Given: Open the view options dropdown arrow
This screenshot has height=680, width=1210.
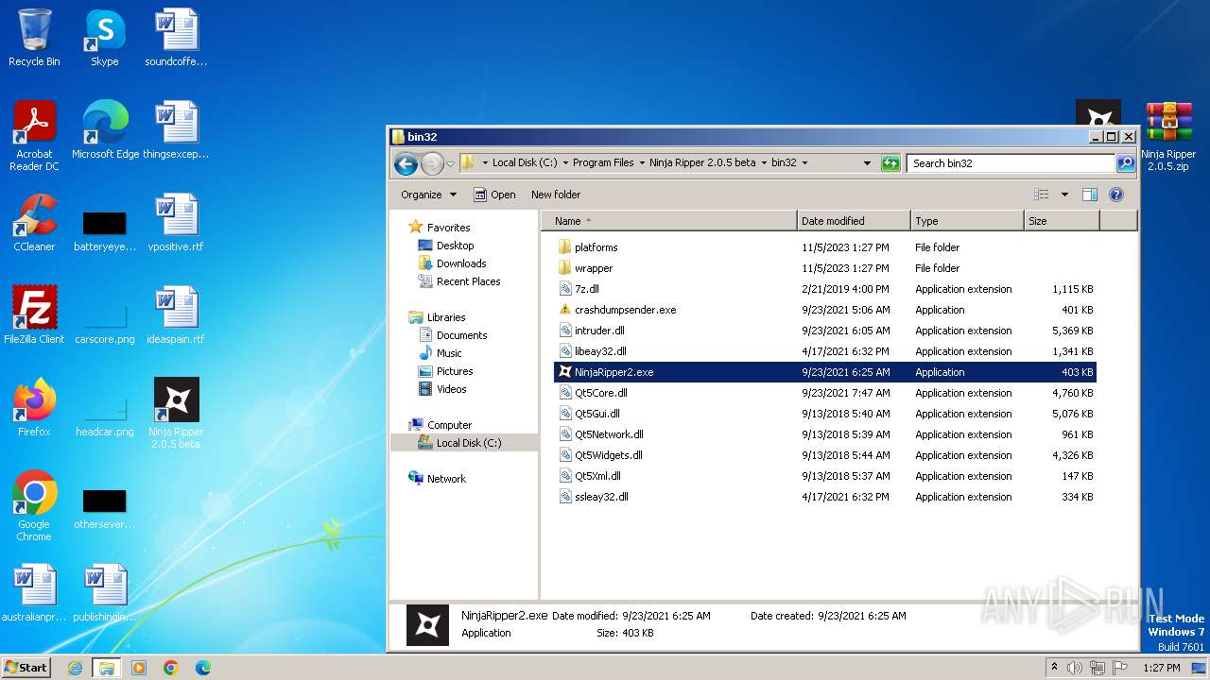Looking at the screenshot, I should coord(1064,195).
